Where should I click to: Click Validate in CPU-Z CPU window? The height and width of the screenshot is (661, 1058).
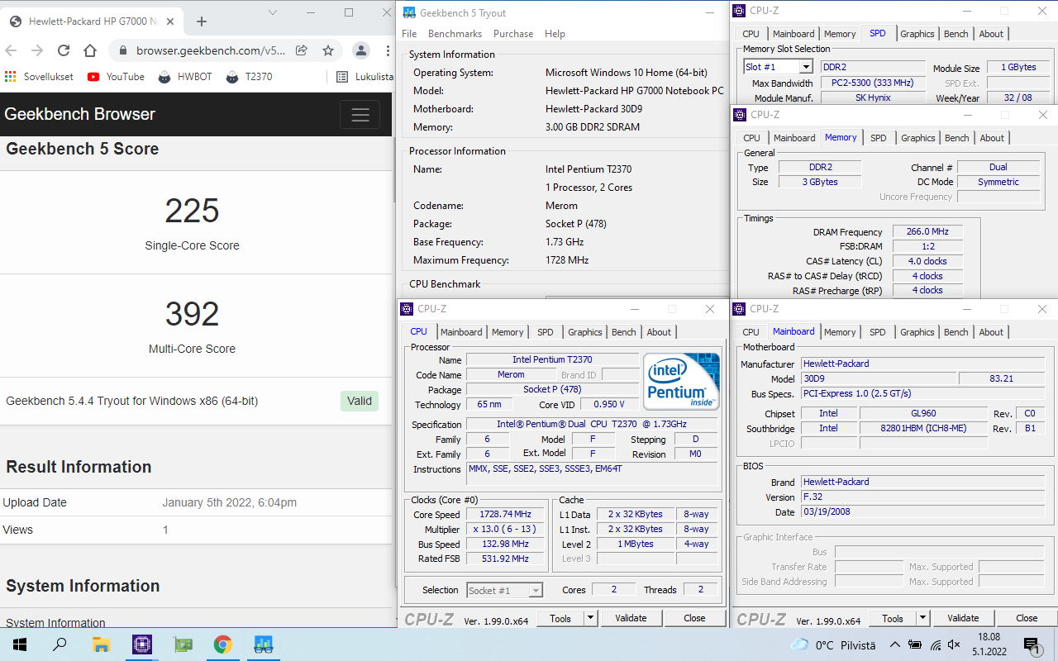click(x=631, y=618)
